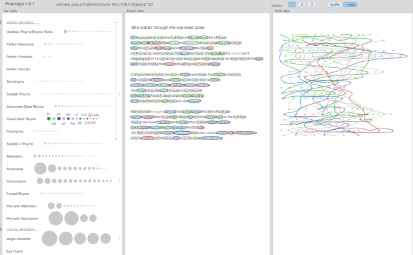Choose the dark green IH vowel circle
Viewport: 413px width, 255px height.
click(49, 119)
